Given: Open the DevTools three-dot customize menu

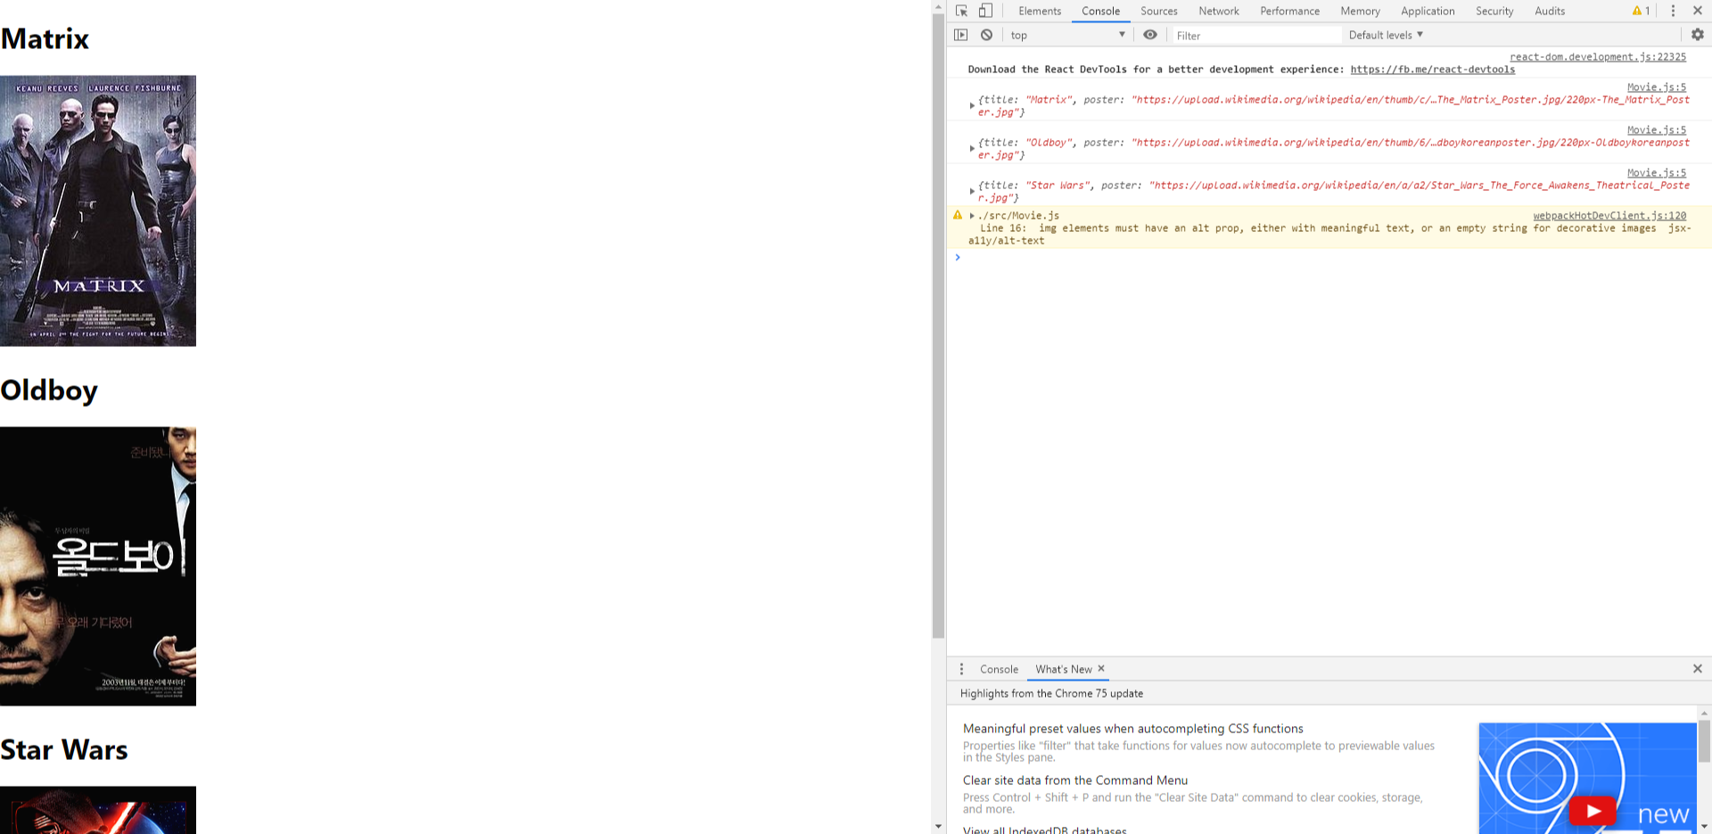Looking at the screenshot, I should click(x=1673, y=11).
